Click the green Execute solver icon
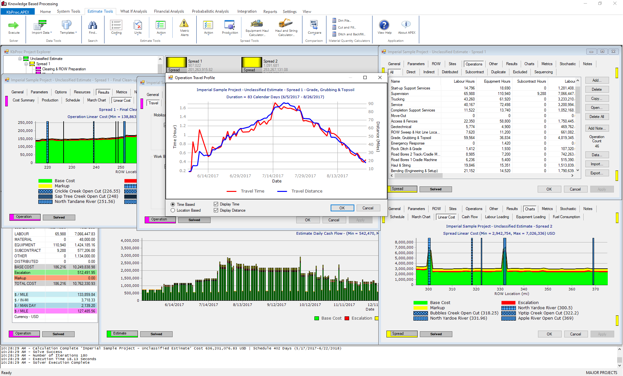This screenshot has width=623, height=376. (x=14, y=26)
